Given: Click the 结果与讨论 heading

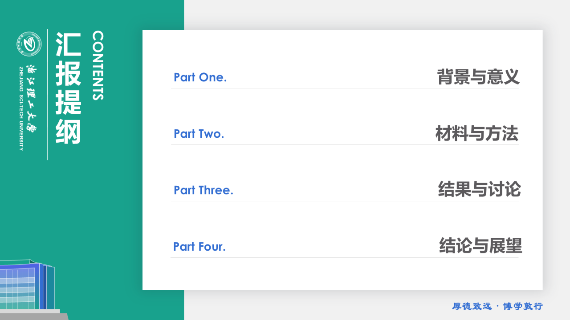Looking at the screenshot, I should [479, 189].
